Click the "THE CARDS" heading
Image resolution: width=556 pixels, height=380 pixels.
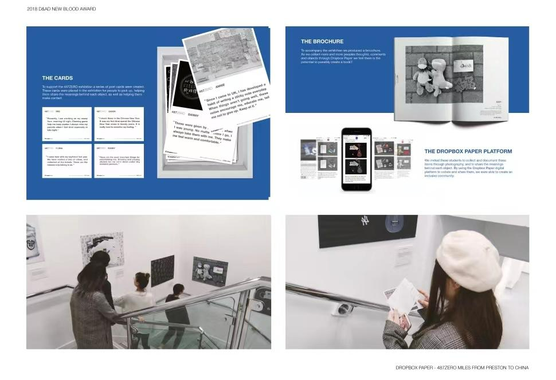[57, 78]
